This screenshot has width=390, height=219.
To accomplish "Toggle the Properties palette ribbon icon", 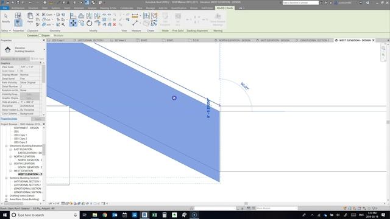I will coord(18,23).
